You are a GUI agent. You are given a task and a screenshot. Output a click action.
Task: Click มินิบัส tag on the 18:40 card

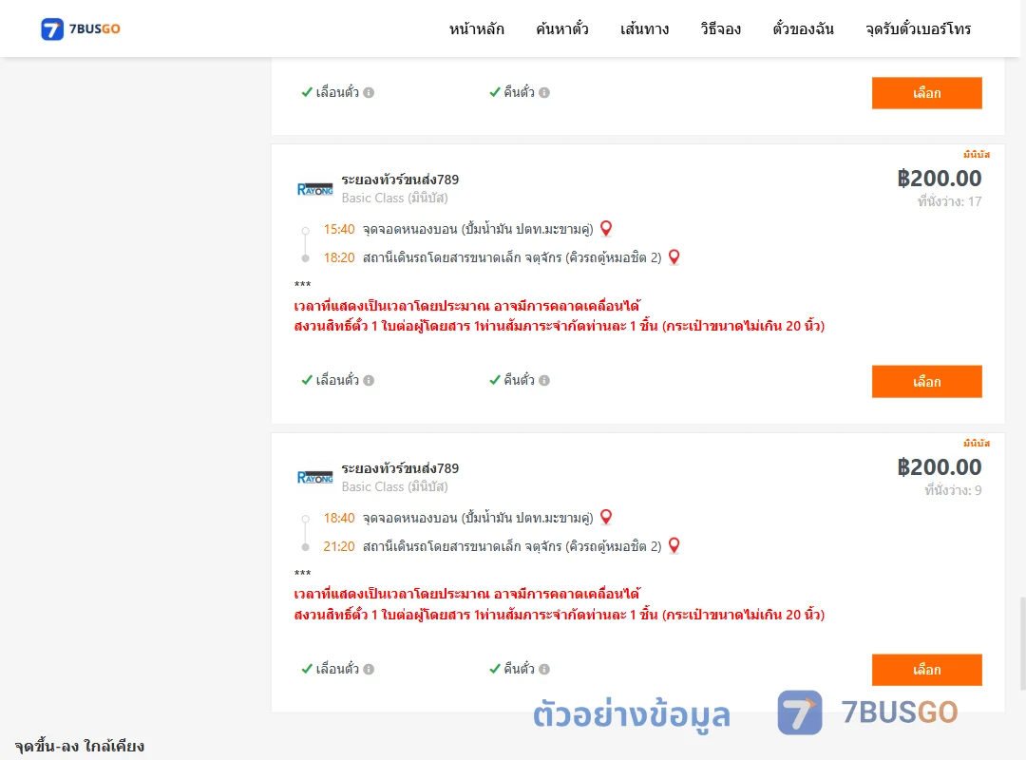pyautogui.click(x=977, y=443)
